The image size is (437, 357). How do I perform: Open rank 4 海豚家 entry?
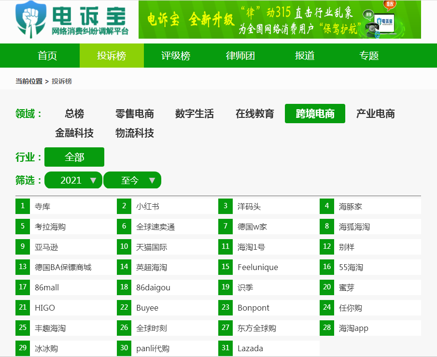tap(370, 206)
